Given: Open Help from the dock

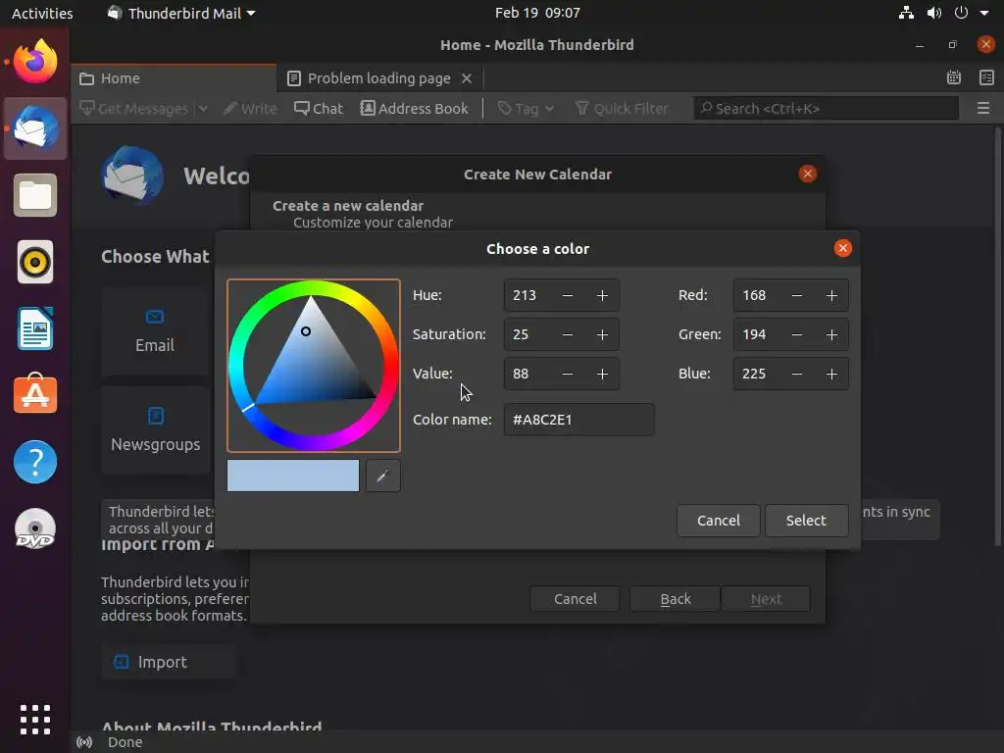Looking at the screenshot, I should [35, 462].
